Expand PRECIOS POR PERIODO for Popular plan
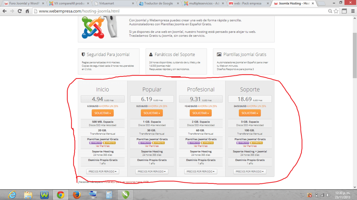Screen dimensions: 357x200 click(x=152, y=172)
